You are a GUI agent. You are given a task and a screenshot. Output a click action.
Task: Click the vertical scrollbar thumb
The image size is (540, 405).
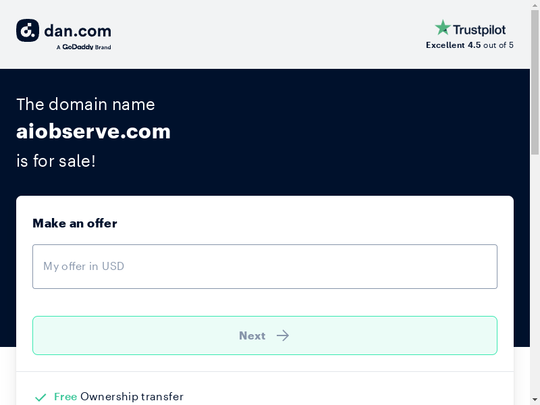coord(535,82)
